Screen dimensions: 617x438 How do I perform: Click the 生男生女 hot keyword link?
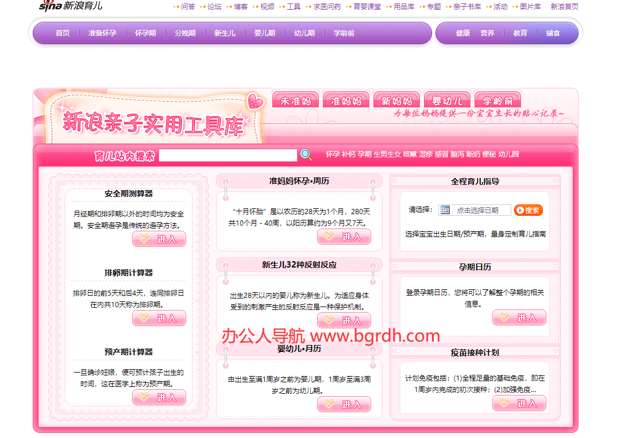387,154
